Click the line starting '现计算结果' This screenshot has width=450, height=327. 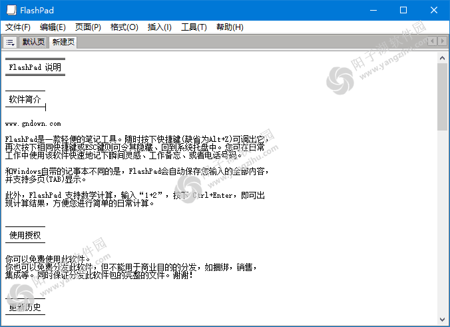(x=80, y=203)
